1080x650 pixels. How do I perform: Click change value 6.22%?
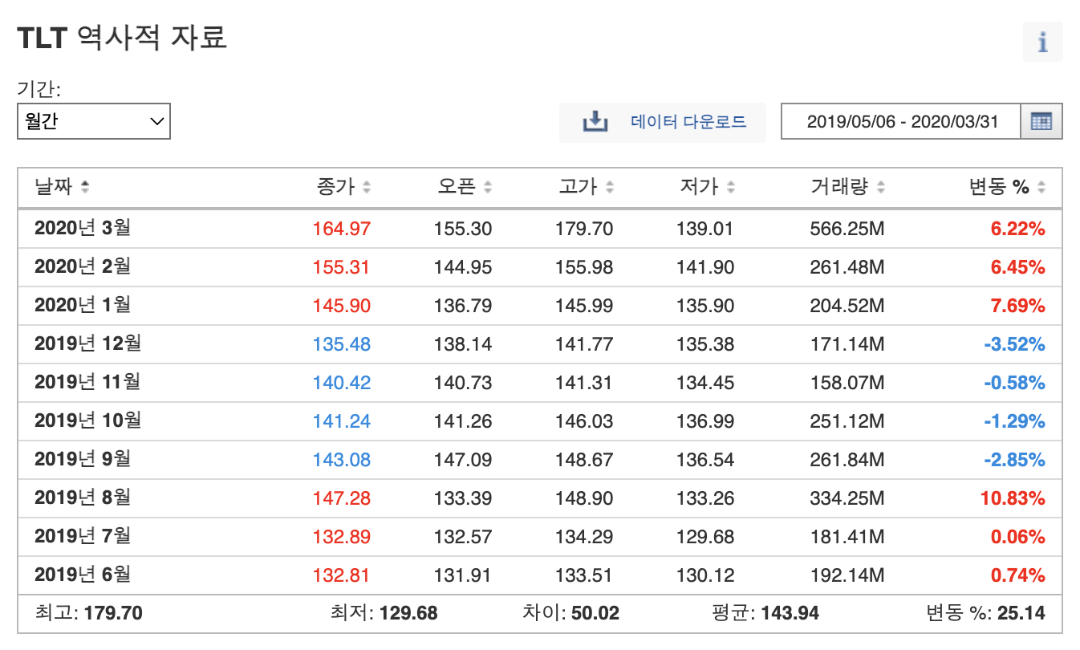(x=1017, y=229)
